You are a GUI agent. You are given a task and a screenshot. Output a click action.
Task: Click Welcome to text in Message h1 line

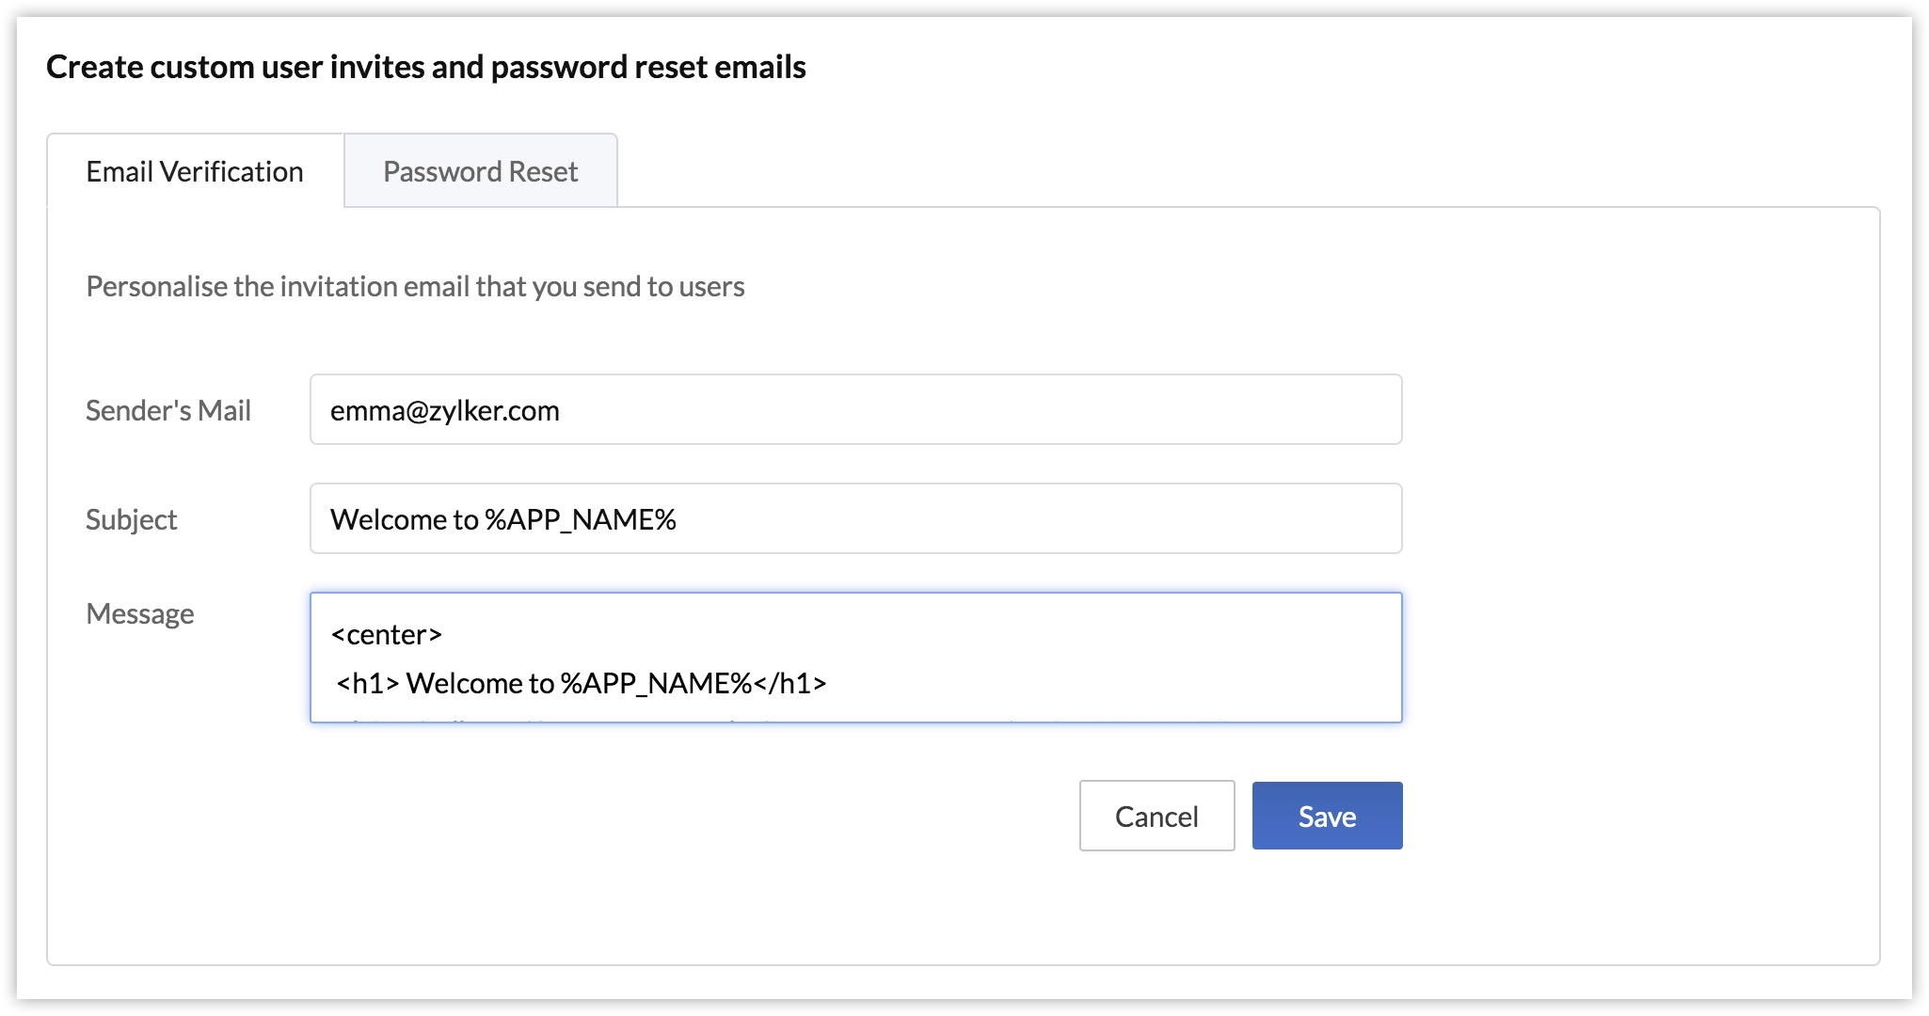pyautogui.click(x=480, y=684)
